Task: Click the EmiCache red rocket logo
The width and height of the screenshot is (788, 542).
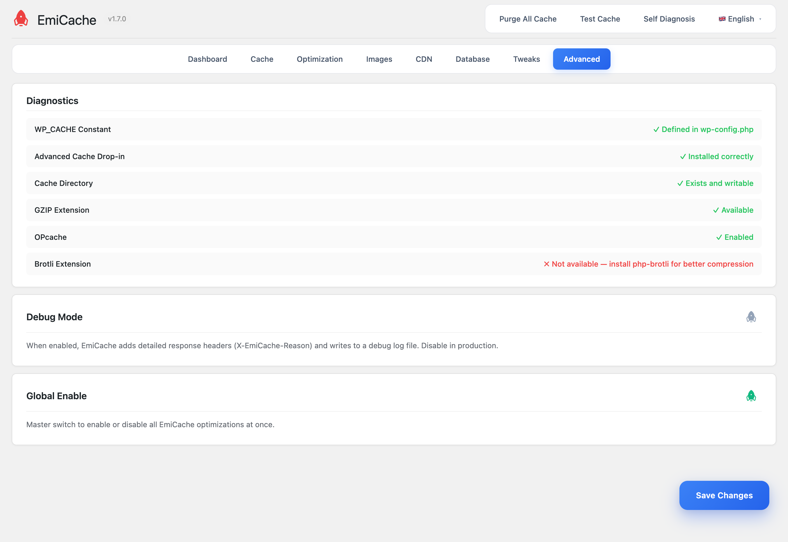Action: 21,18
